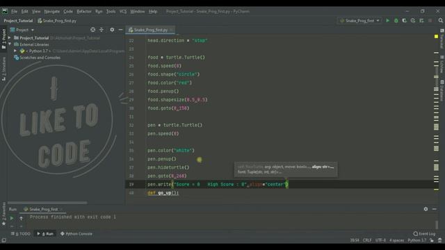The image size is (445, 250).
Task: Expand the Project_Tutorial folder
Action: (x=9, y=37)
